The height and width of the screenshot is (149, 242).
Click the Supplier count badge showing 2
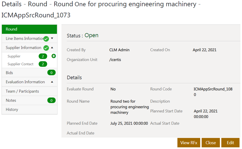(x=43, y=56)
